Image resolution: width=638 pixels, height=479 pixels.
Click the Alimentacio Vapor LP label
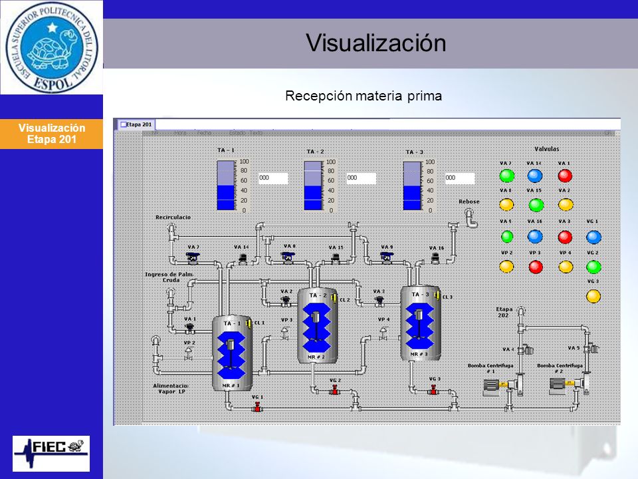(171, 389)
